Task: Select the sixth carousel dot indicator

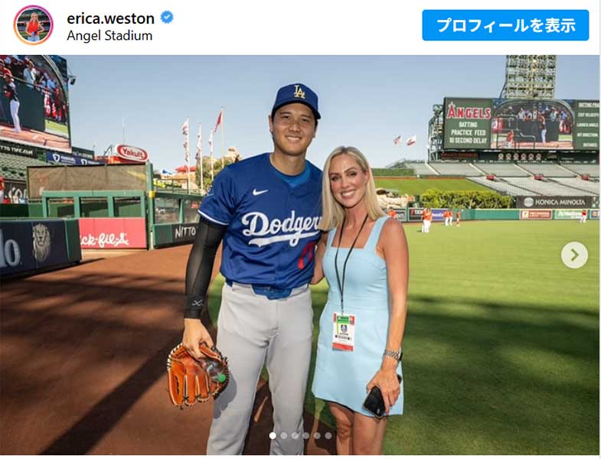Action: (x=328, y=435)
